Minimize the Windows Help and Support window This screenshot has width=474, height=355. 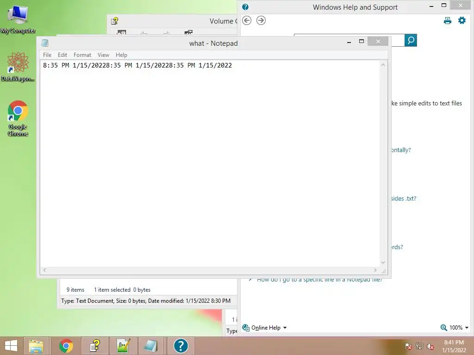431,6
